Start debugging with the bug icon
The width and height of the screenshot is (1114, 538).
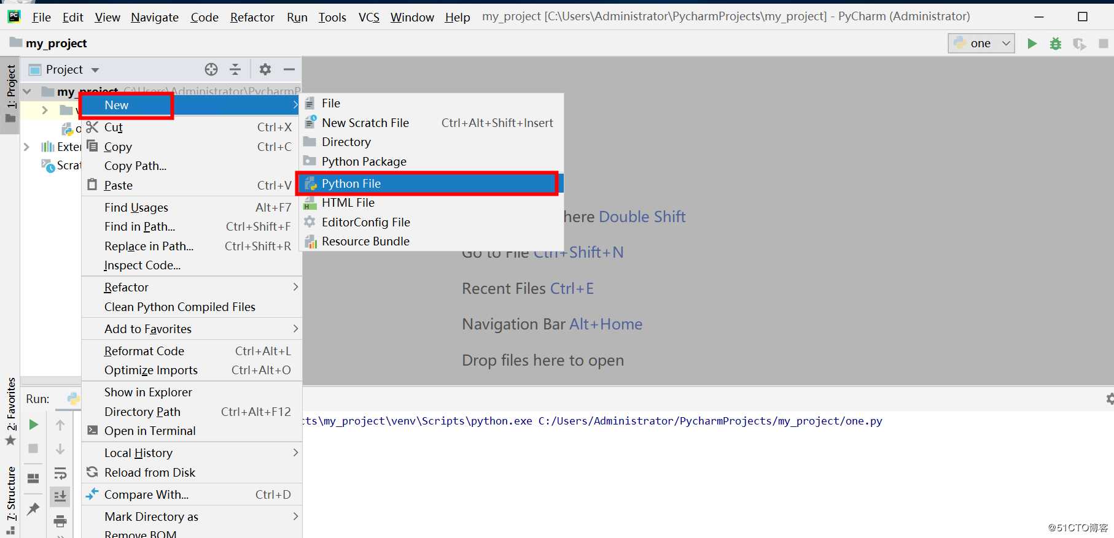tap(1055, 44)
